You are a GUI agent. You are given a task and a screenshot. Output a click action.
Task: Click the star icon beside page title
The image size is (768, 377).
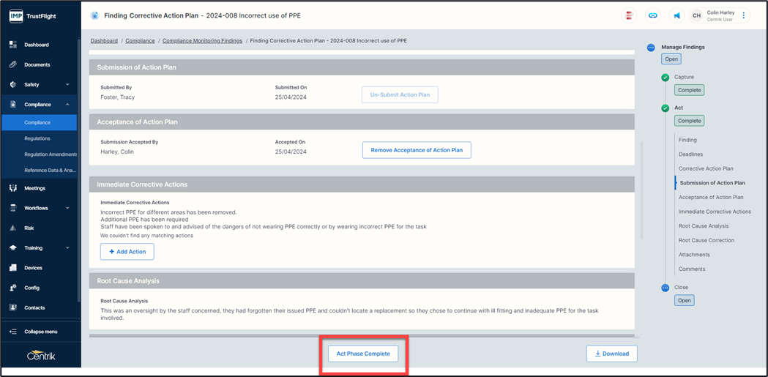94,15
